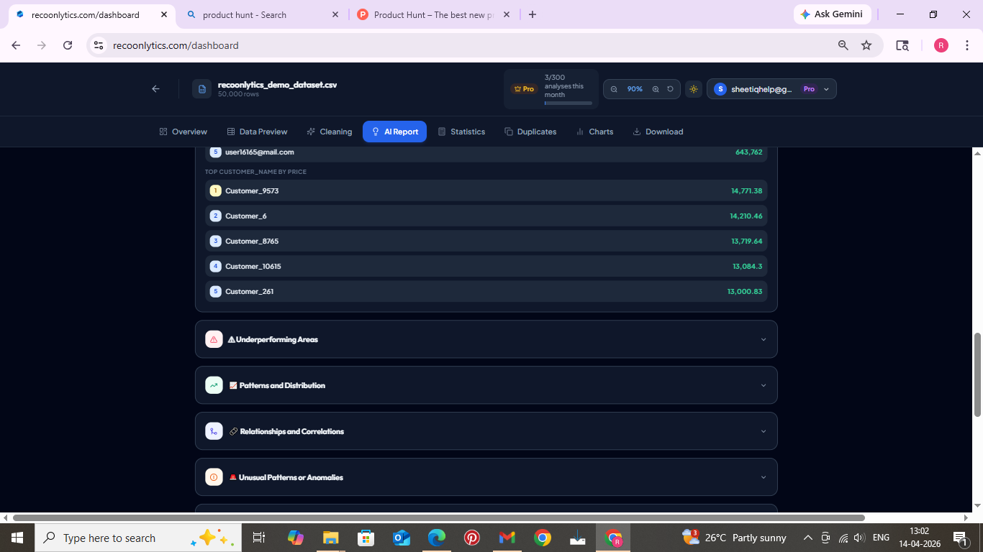The image size is (983, 552).
Task: View site information icon in address bar
Action: click(x=99, y=45)
